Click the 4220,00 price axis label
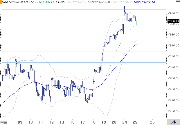180x125 pixels. (173, 111)
